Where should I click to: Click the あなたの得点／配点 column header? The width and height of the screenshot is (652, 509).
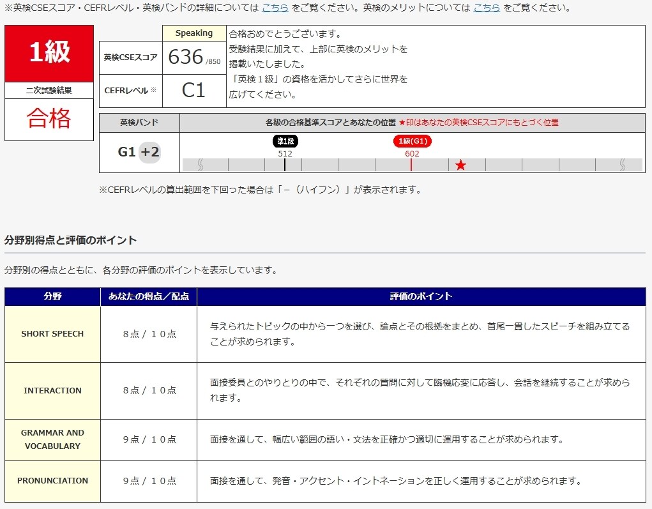pyautogui.click(x=149, y=296)
